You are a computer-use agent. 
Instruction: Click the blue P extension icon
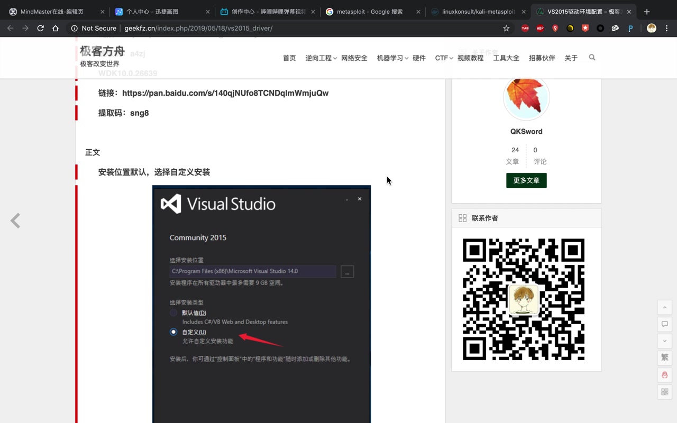(x=630, y=29)
